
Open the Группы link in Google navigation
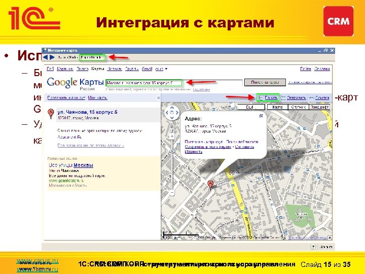132,68
